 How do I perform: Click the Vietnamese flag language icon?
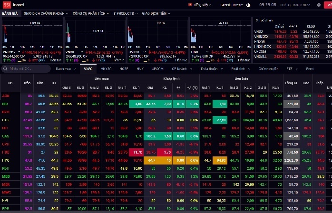pyautogui.click(x=190, y=5)
